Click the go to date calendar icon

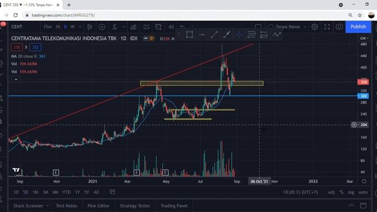pos(112,192)
